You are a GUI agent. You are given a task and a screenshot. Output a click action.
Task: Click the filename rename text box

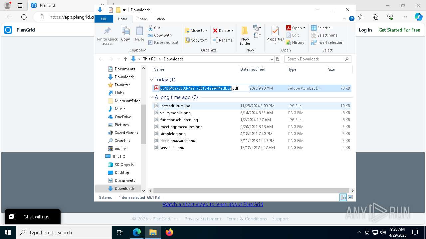[204, 88]
